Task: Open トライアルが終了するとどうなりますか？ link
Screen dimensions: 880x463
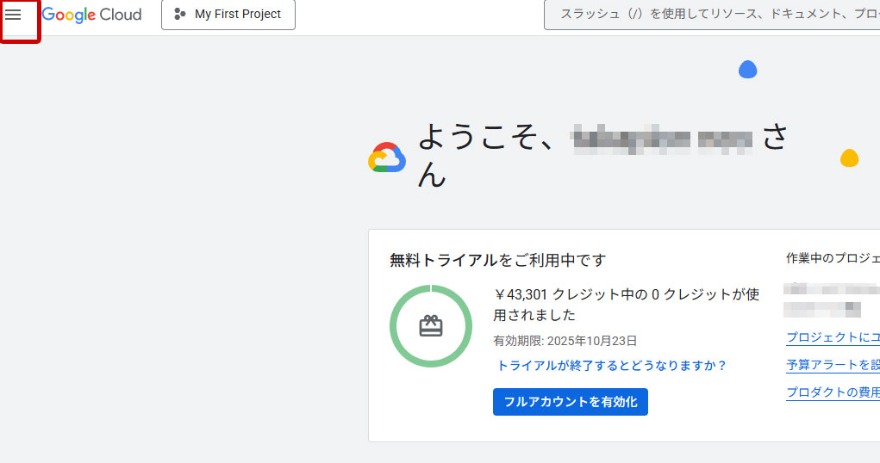Action: [611, 366]
